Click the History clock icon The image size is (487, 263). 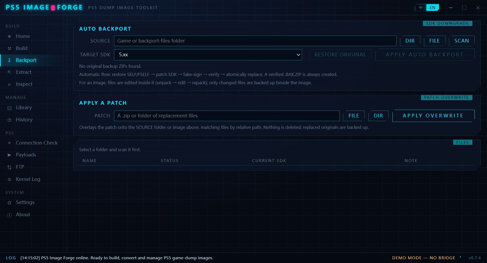pyautogui.click(x=9, y=120)
